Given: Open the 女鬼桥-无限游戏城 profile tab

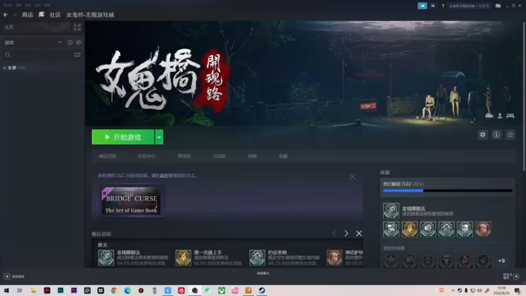Looking at the screenshot, I should [x=90, y=14].
